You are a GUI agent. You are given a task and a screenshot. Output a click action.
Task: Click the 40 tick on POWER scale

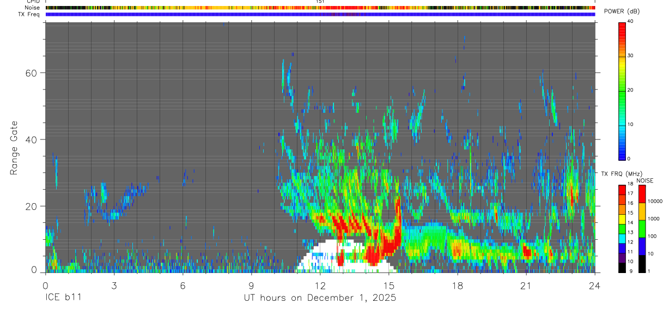point(630,22)
